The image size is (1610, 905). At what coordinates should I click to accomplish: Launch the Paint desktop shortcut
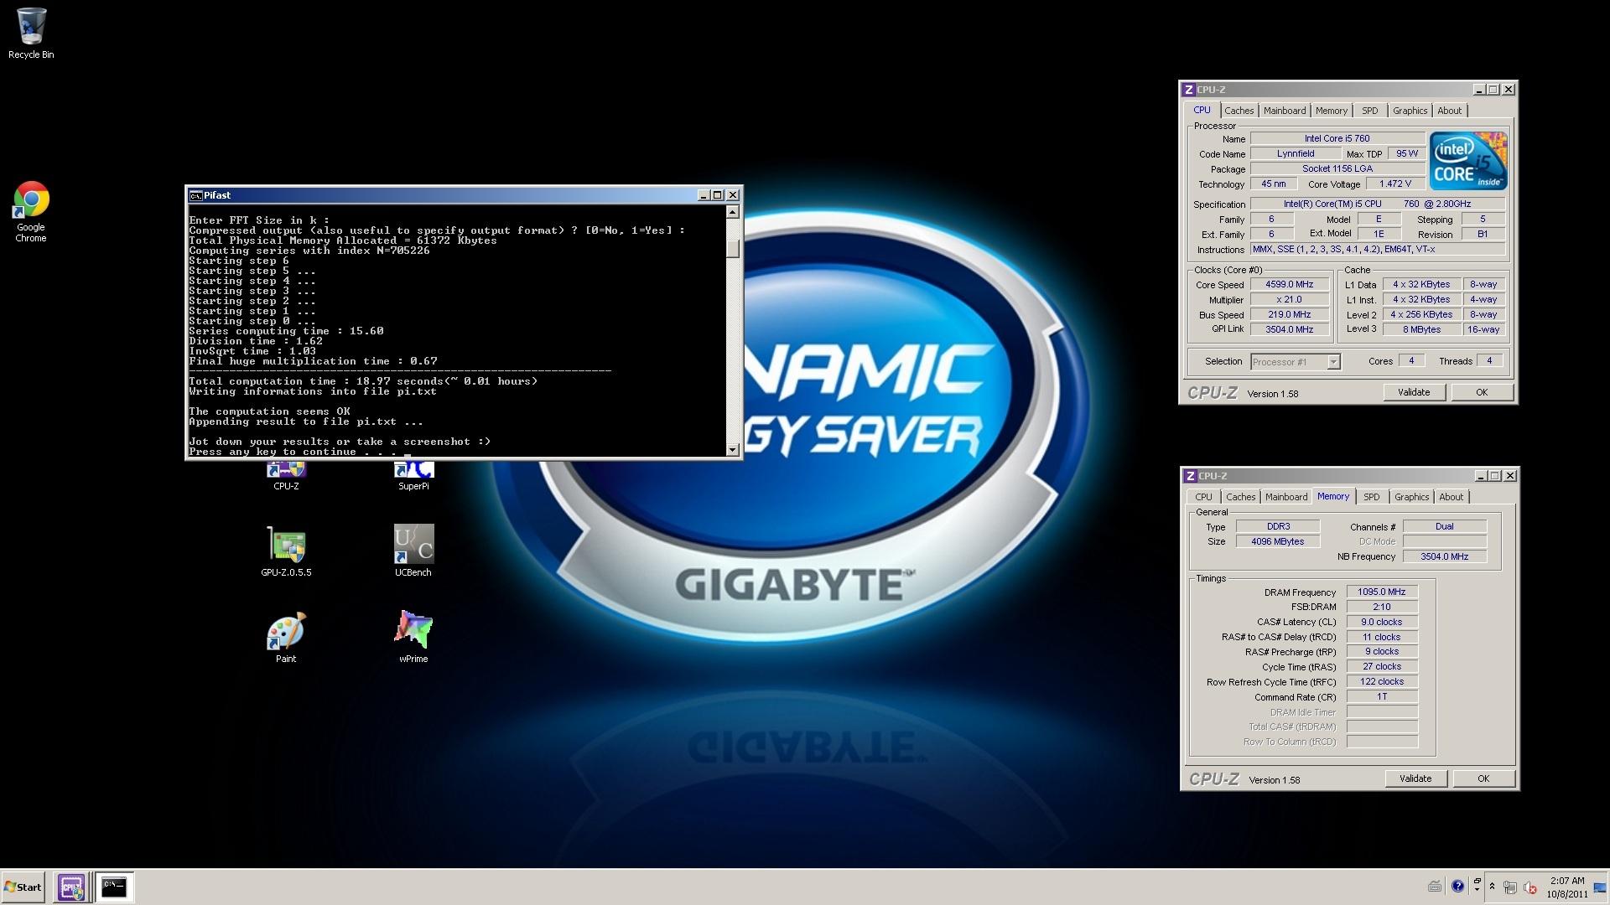(x=286, y=638)
